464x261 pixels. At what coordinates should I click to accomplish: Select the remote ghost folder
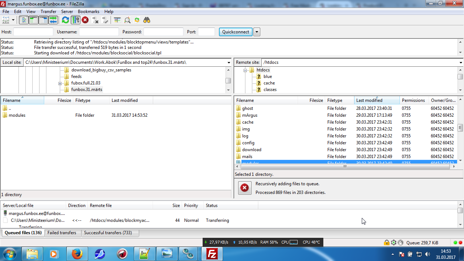point(248,108)
